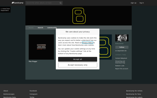Open the About footer link
Screen dimensions: 157x98
pyautogui.click(x=6, y=91)
